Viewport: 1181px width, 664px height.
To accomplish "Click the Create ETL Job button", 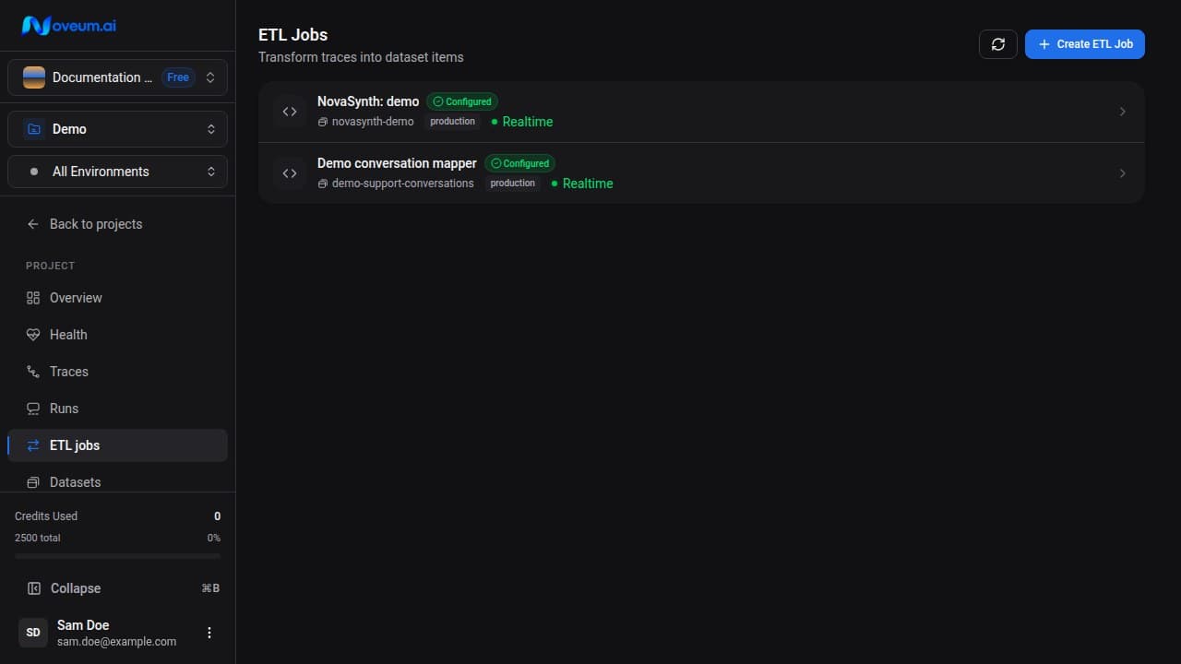I will pyautogui.click(x=1085, y=44).
